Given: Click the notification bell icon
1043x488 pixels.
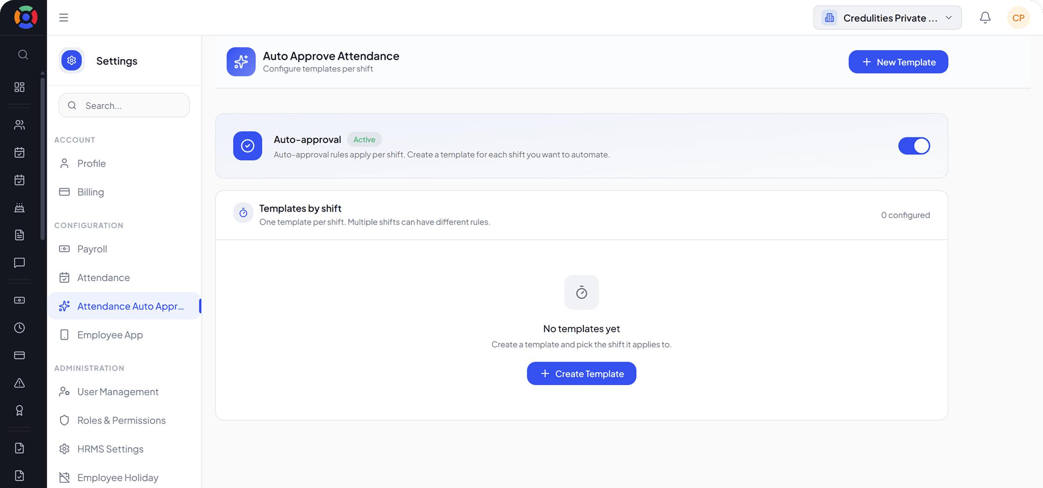Looking at the screenshot, I should 985,17.
